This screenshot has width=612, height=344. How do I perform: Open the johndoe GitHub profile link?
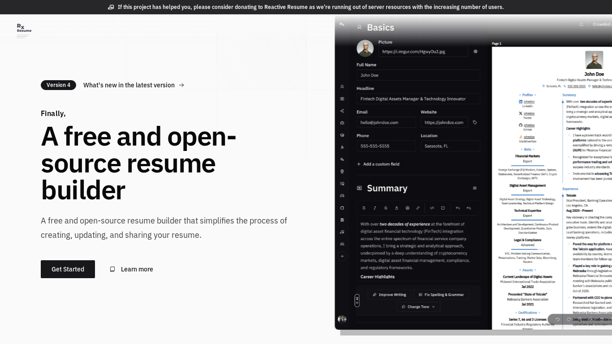coord(529,125)
